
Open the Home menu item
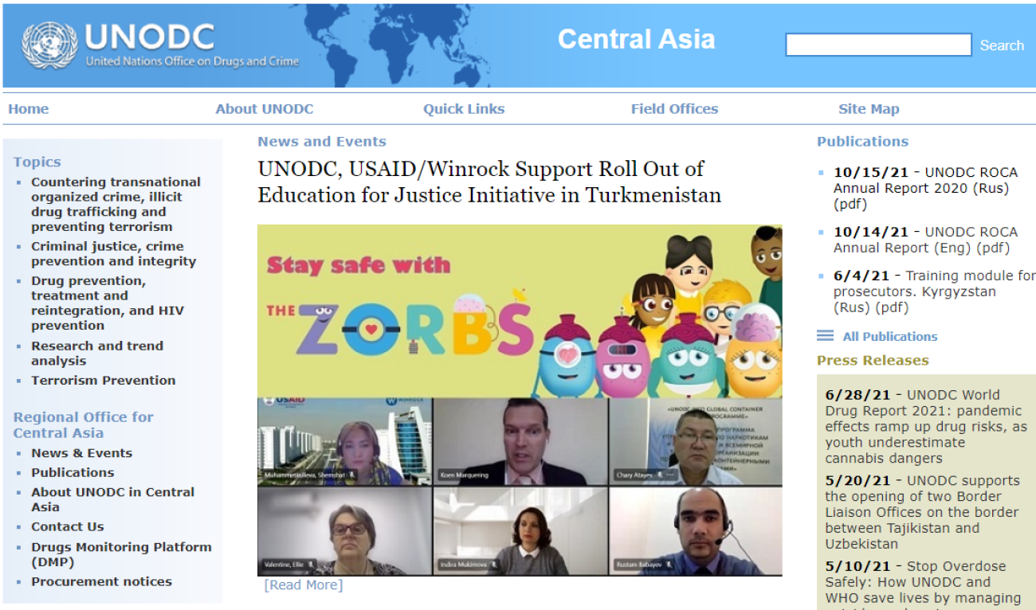[29, 109]
